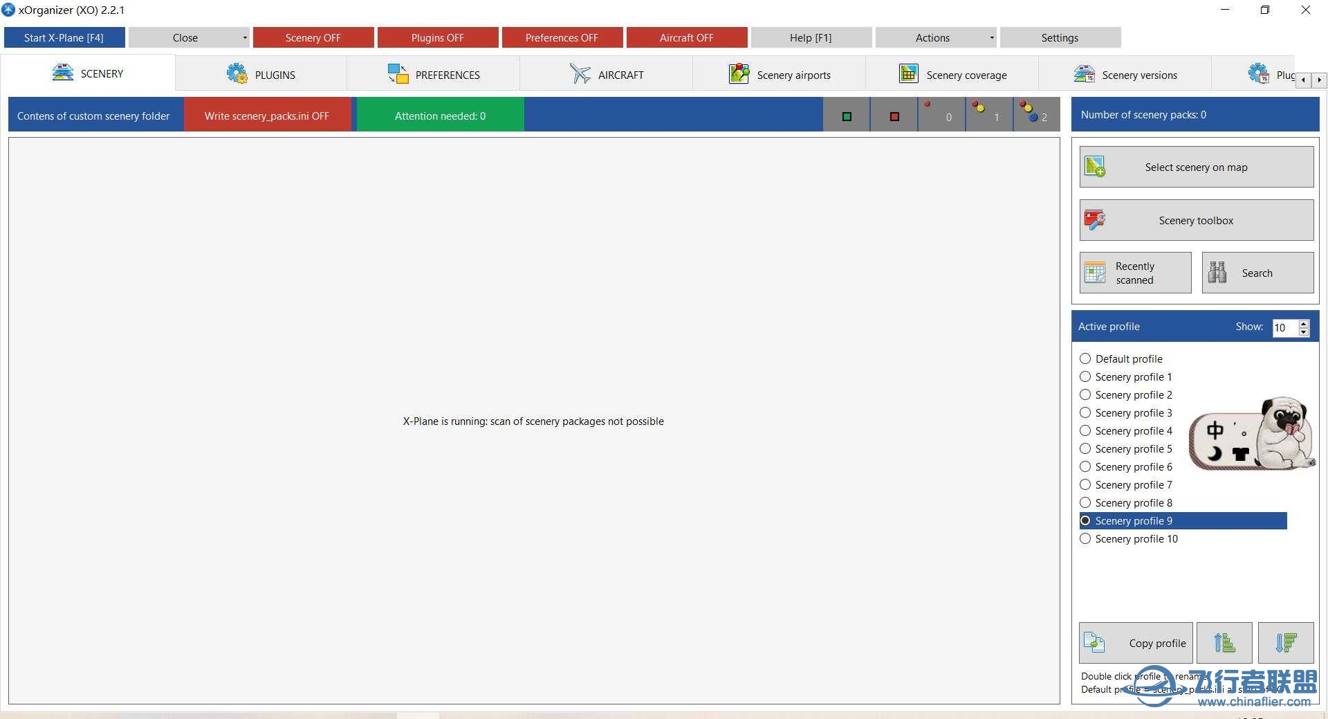Toggle Write scenery_packs.ini OFF
Viewport: 1328px width, 719px height.
pyautogui.click(x=267, y=116)
